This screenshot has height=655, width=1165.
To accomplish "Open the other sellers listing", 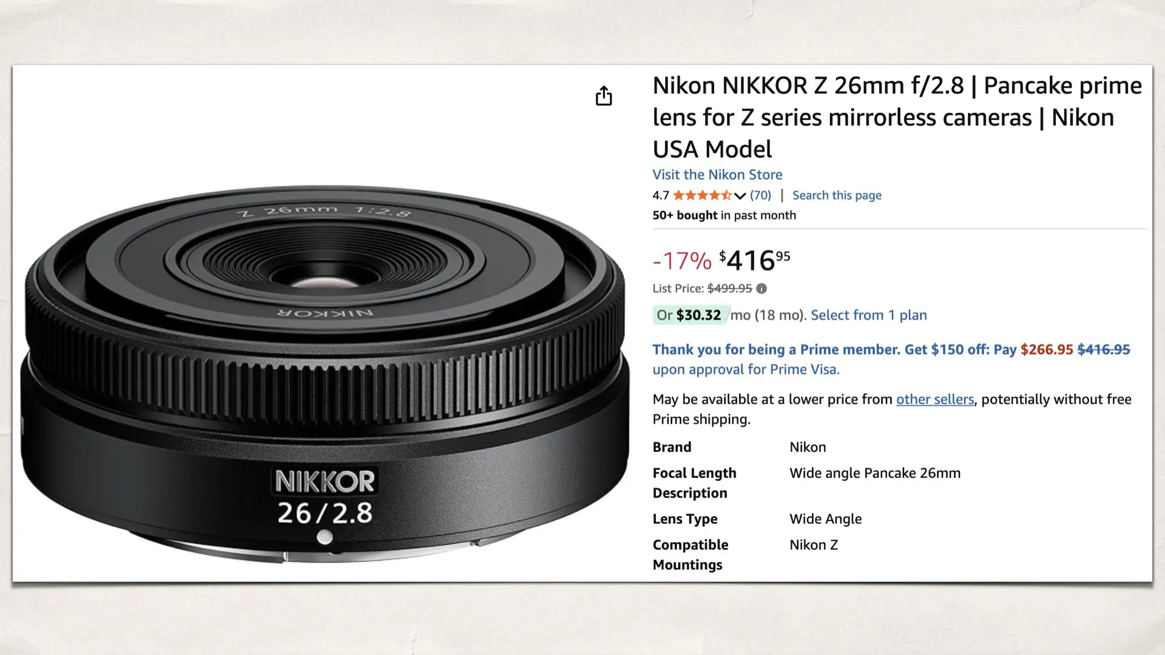I will [934, 399].
